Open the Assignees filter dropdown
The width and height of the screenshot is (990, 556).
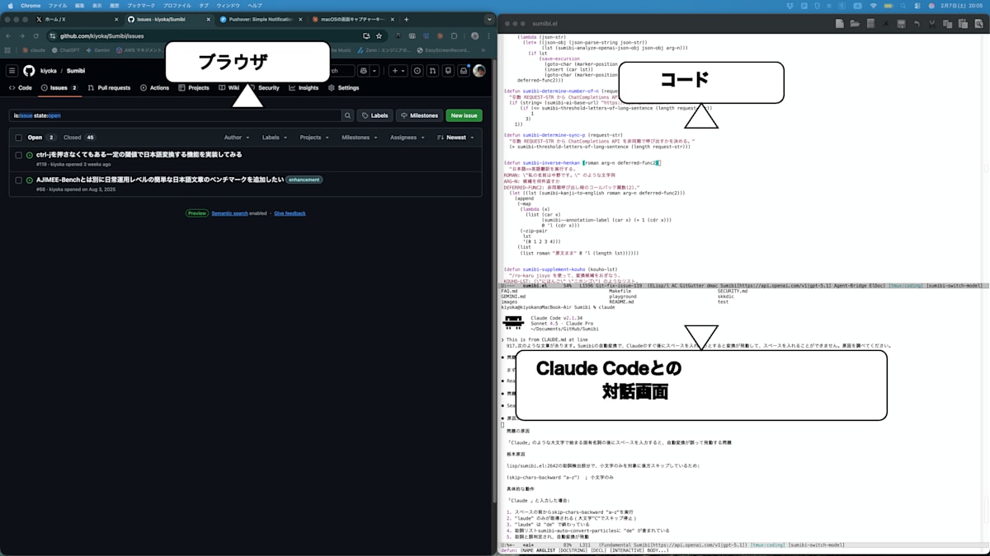[x=407, y=138]
